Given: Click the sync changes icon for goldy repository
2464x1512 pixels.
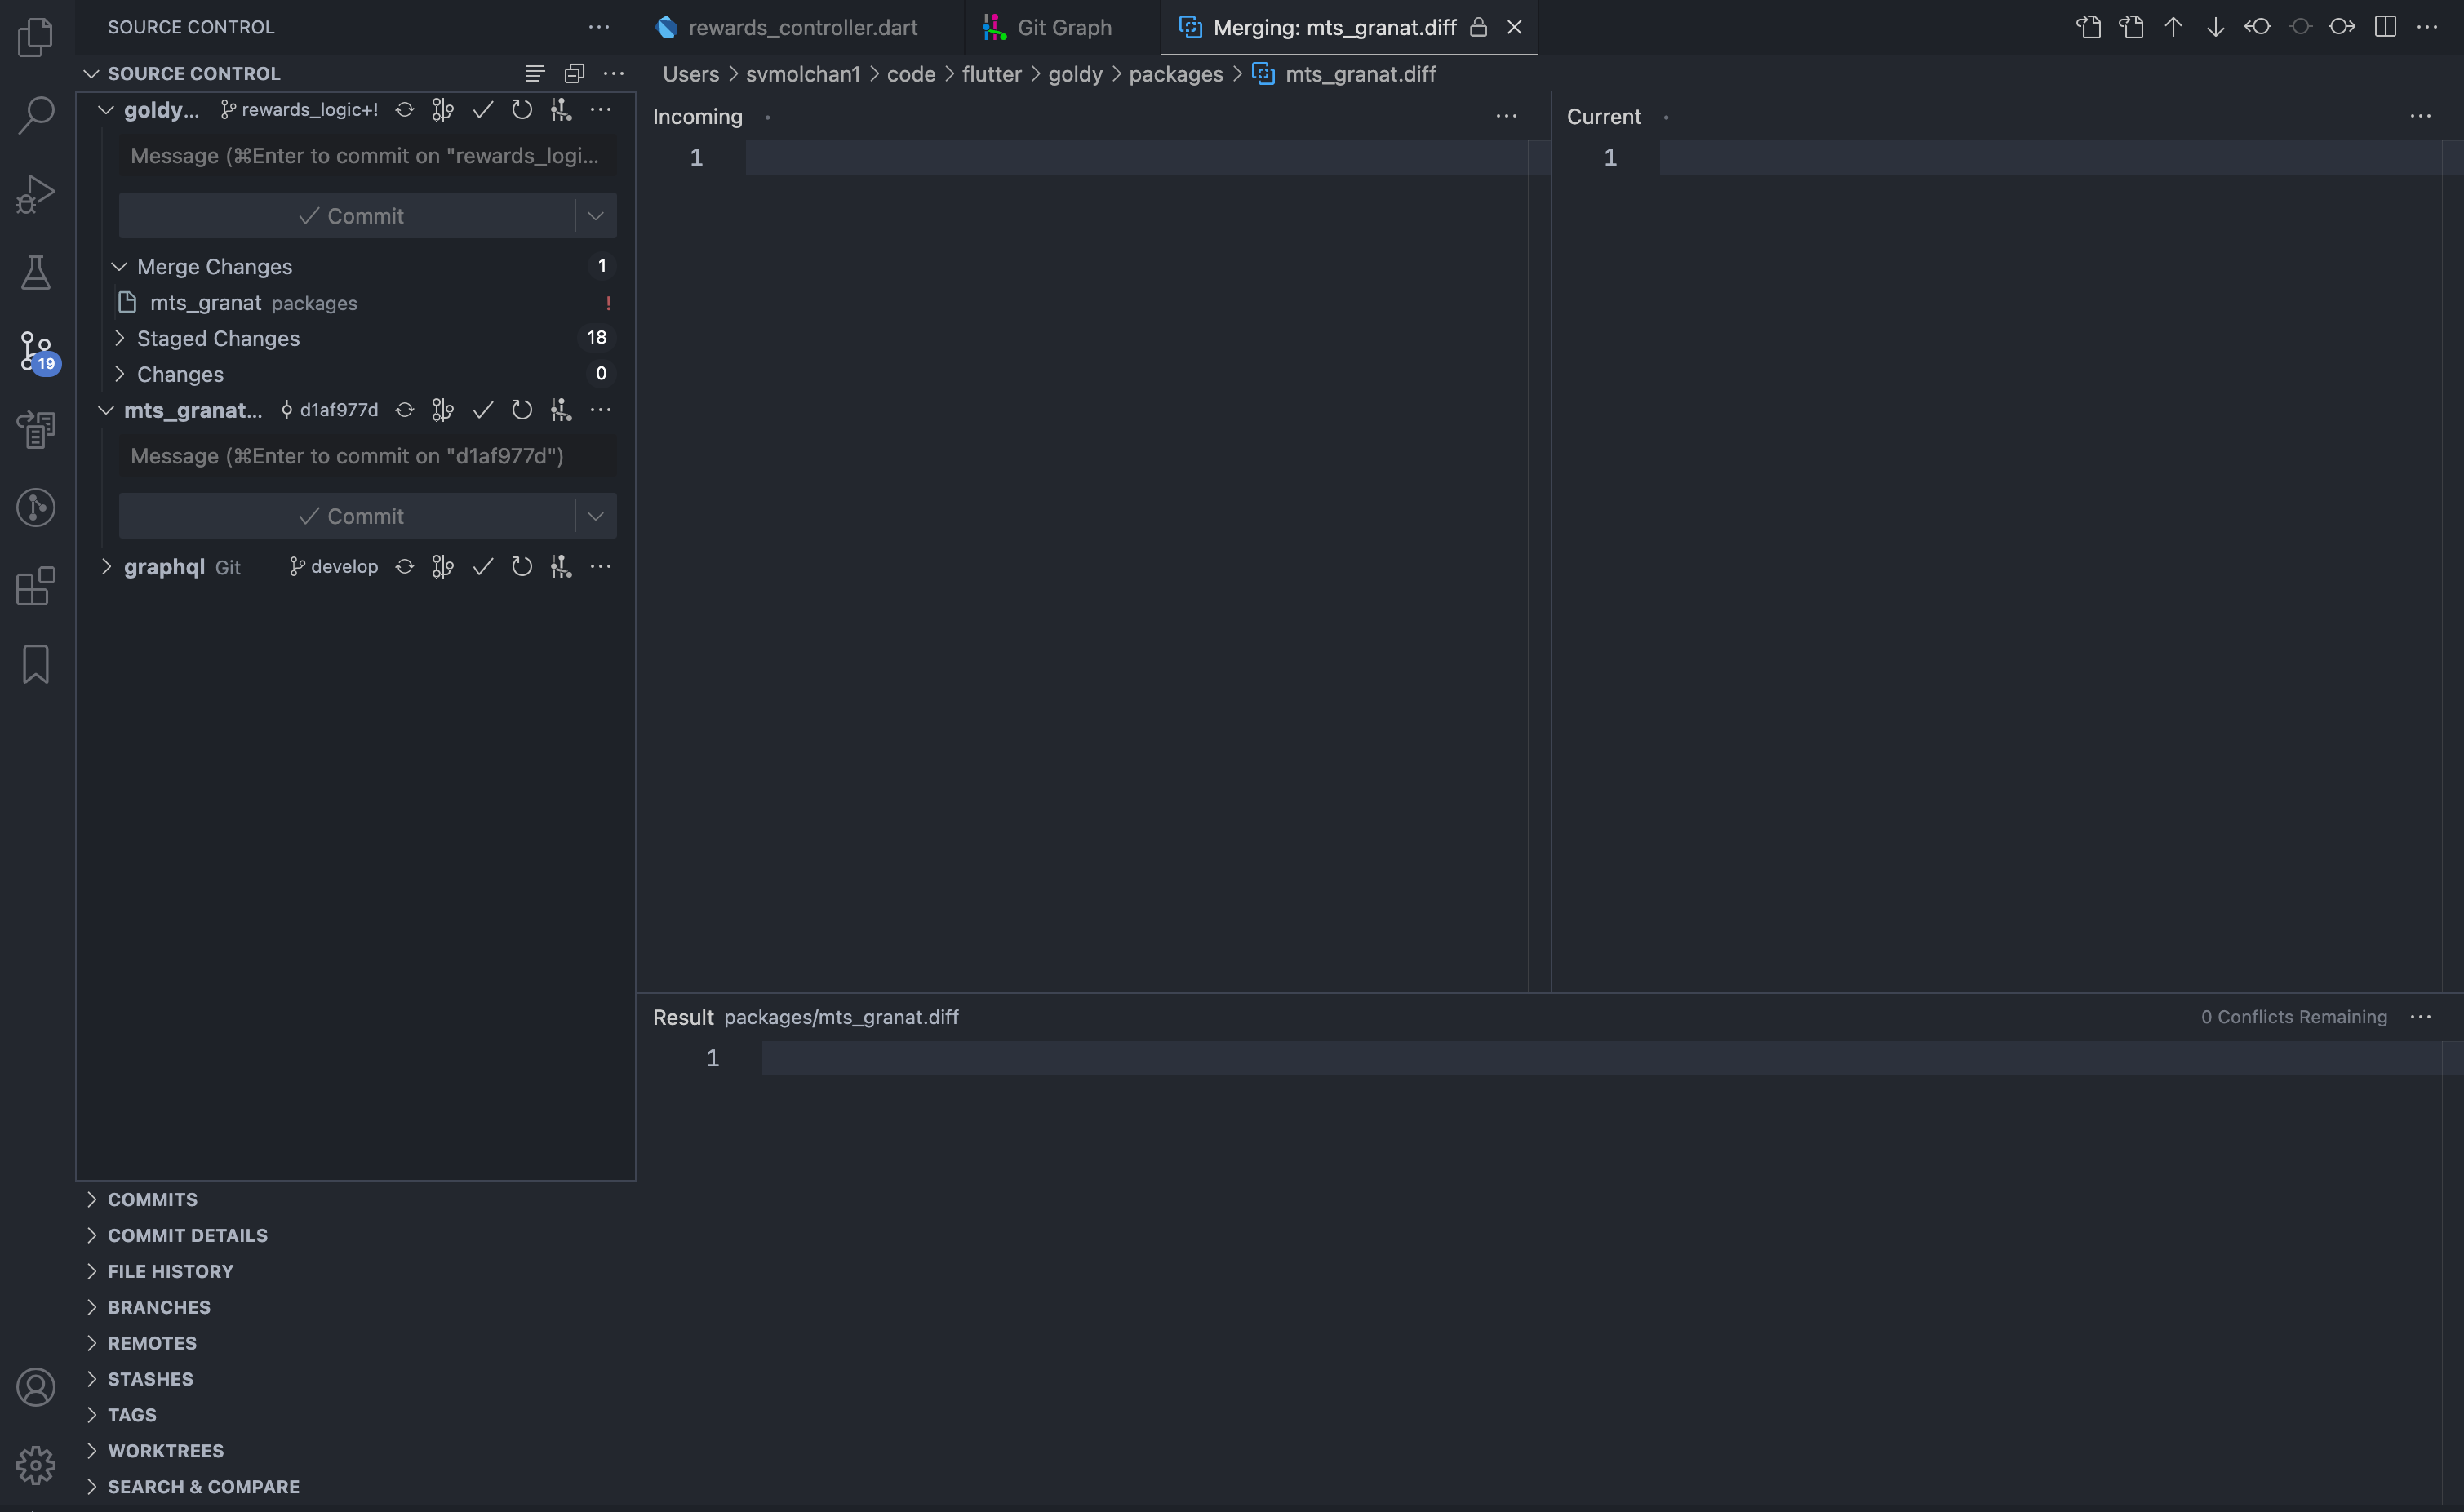Looking at the screenshot, I should tap(404, 110).
